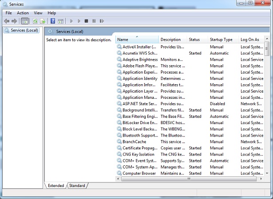Screen dimensions: 273x199
Task: Click the Restart Service icon
Action: click(x=102, y=21)
